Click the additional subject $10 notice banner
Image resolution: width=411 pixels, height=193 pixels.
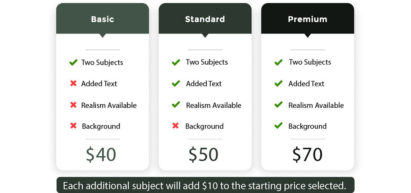[x=205, y=185]
